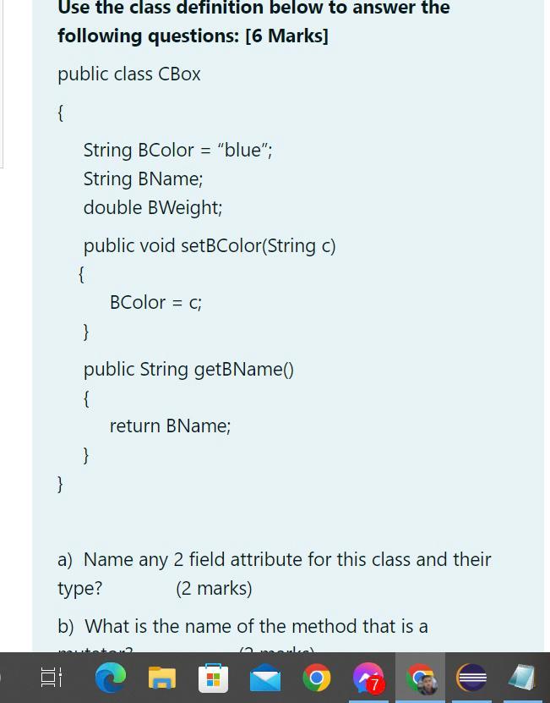Click the getBName method declaration
Screen dimensions: 550x703
point(188,369)
